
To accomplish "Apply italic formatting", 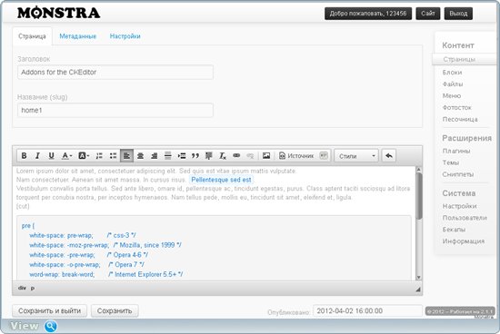I will point(37,156).
